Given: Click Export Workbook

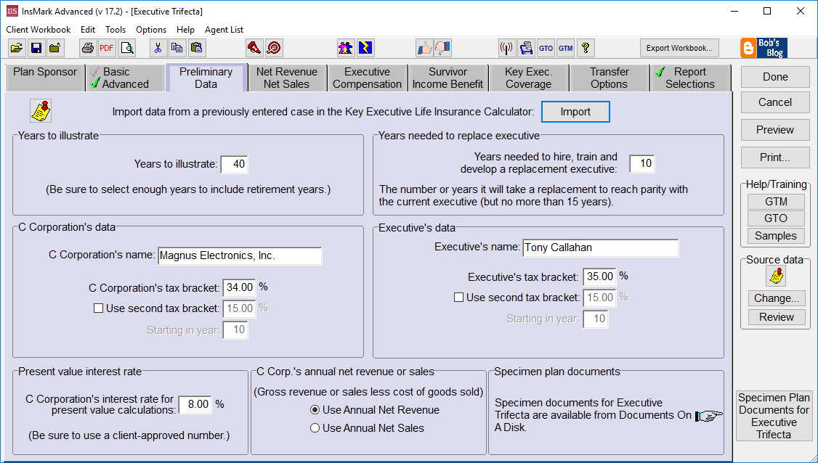Looking at the screenshot, I should pos(679,47).
